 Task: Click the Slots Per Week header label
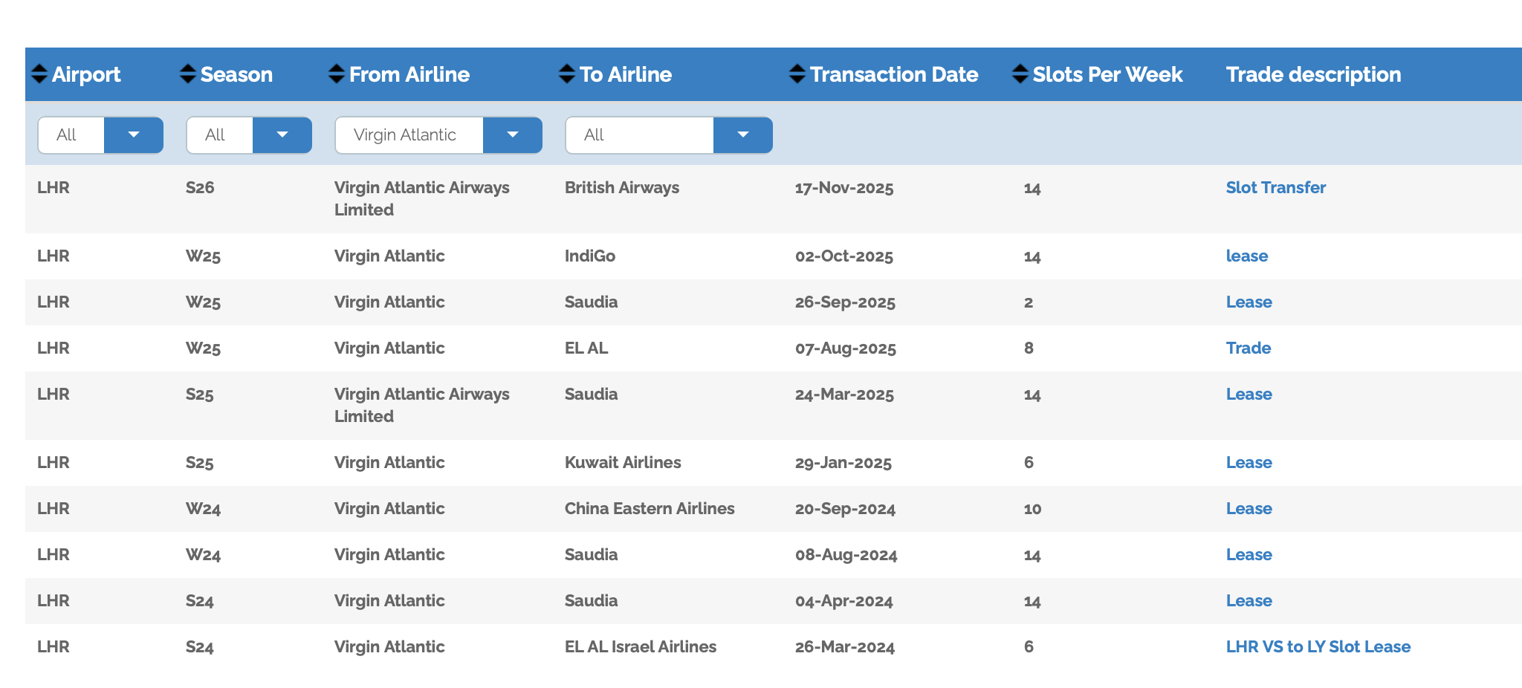[1107, 74]
